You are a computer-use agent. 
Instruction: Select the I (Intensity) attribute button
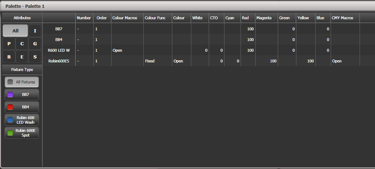[x=35, y=31]
